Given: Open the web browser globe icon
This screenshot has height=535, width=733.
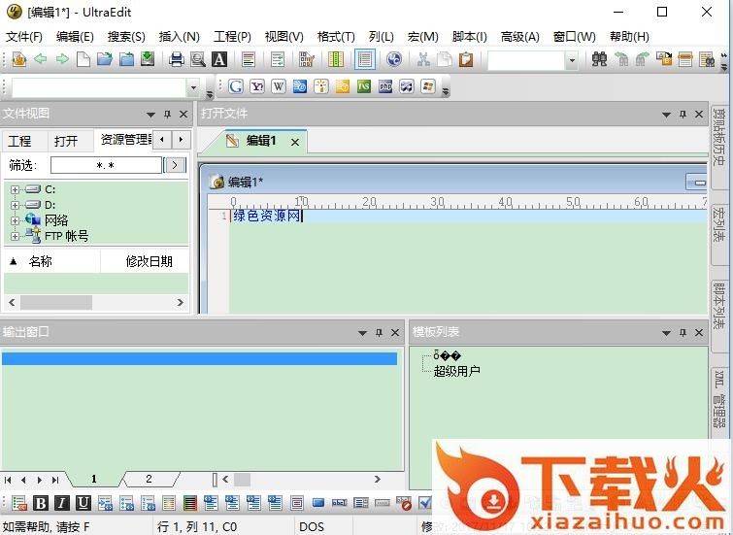Looking at the screenshot, I should (x=394, y=59).
